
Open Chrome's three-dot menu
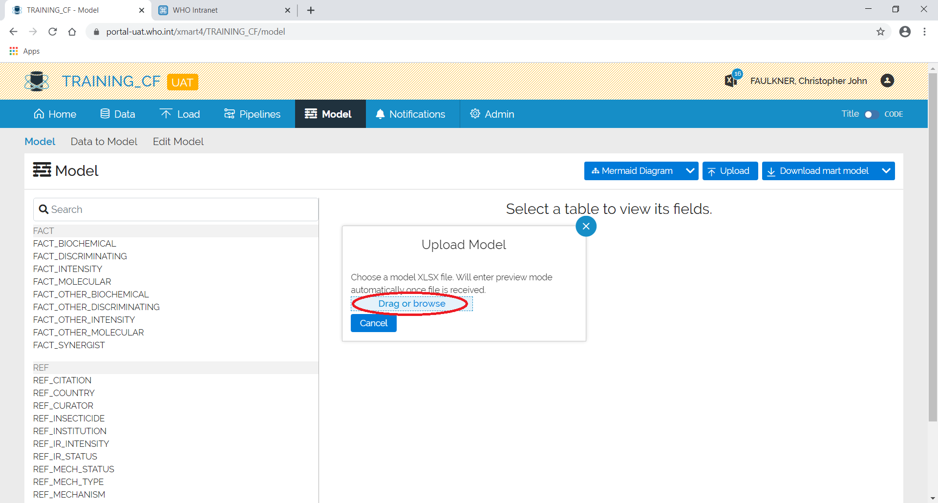925,32
